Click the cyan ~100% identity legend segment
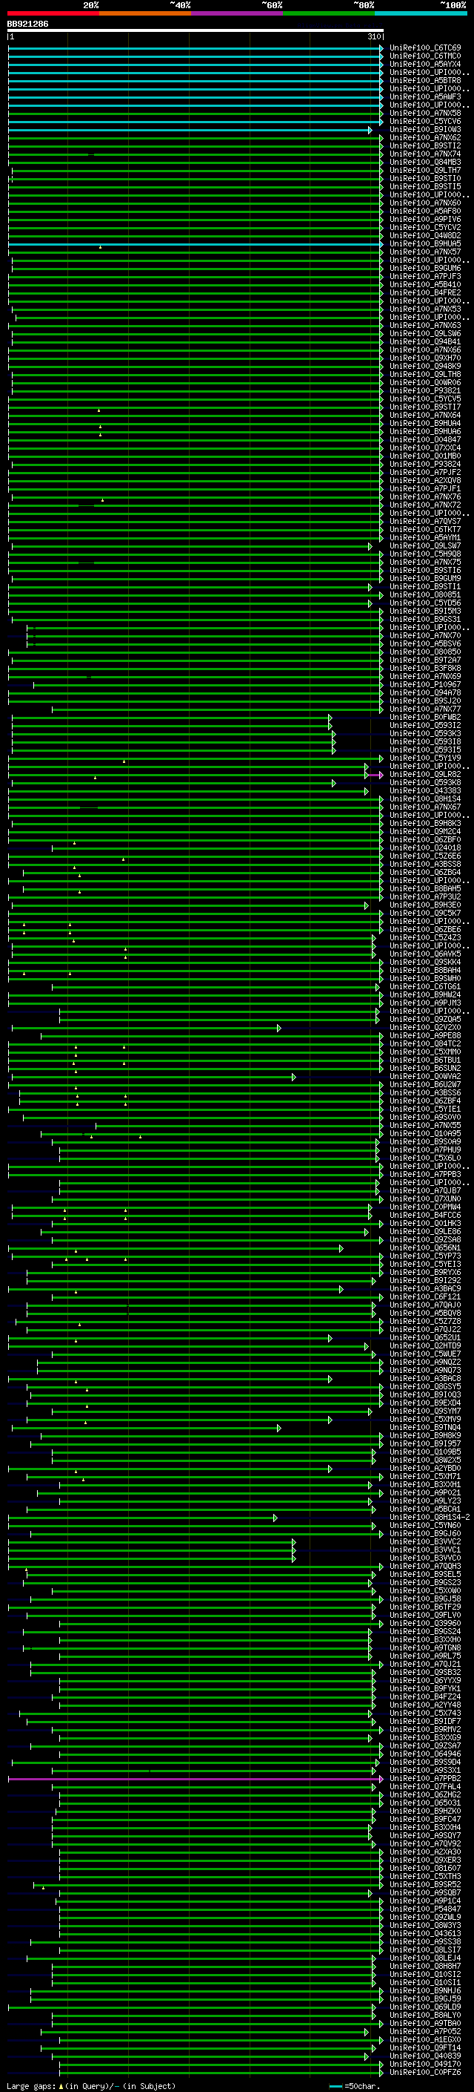 (x=421, y=14)
